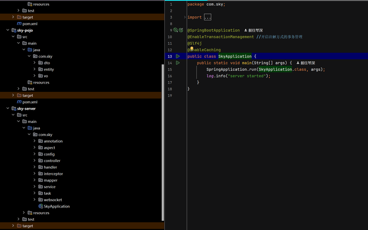Click the run icon beside the main method
The width and height of the screenshot is (368, 230).
(178, 63)
